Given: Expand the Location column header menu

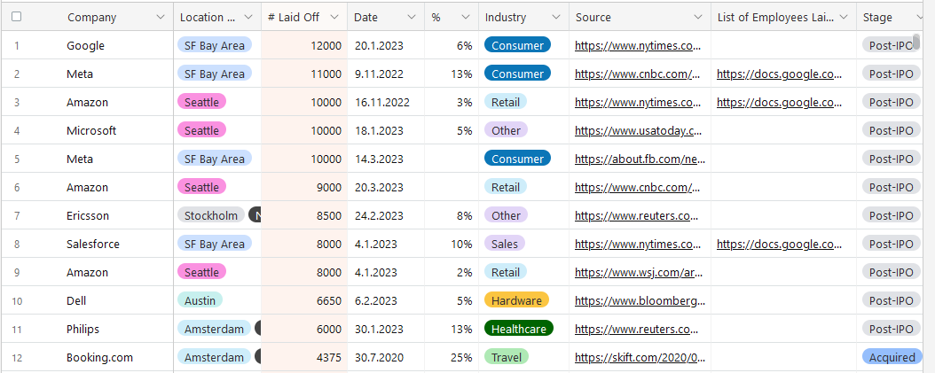Looking at the screenshot, I should [248, 18].
